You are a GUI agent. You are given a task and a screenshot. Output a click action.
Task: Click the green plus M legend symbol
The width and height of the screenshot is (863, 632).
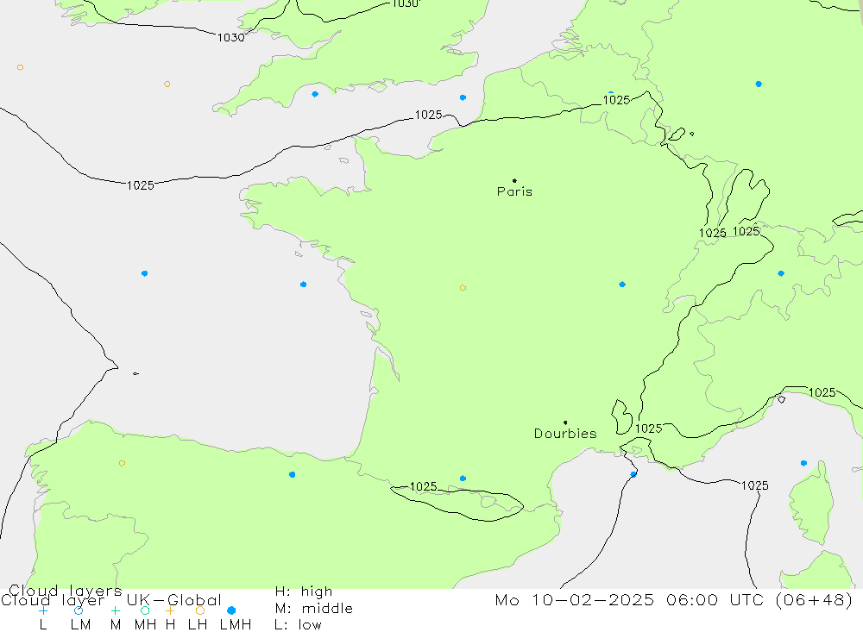[x=115, y=610]
